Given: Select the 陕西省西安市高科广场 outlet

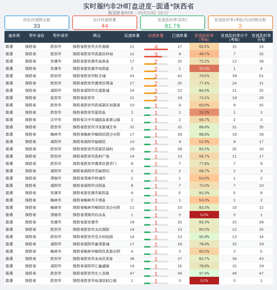Looking at the screenshot, I should click(91, 156).
